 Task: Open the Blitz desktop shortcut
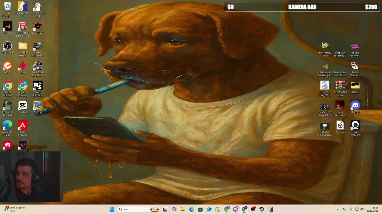(x=22, y=67)
